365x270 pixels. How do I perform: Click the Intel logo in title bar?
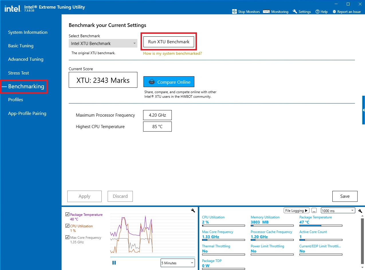(13, 8)
